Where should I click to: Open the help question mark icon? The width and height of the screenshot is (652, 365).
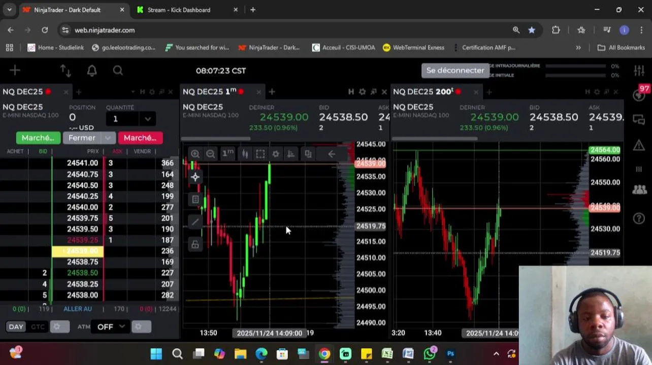pos(639,219)
